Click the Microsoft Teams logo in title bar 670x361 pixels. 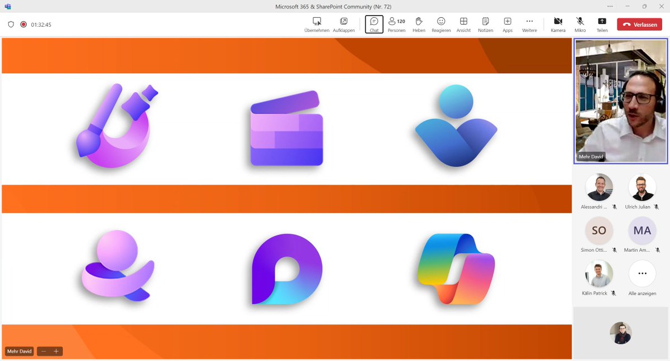[8, 6]
